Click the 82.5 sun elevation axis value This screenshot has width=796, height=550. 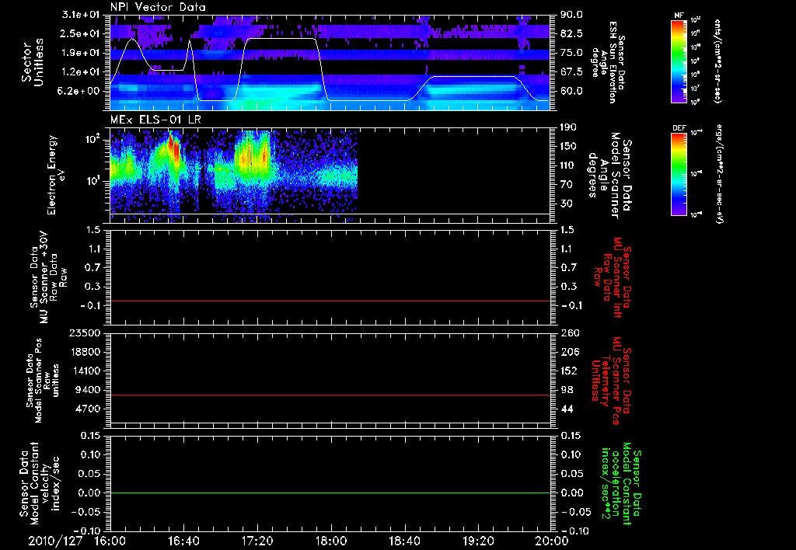click(x=571, y=33)
